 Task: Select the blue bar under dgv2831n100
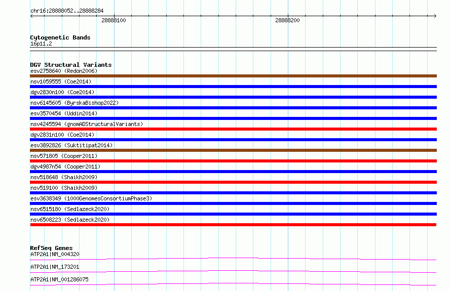click(233, 140)
